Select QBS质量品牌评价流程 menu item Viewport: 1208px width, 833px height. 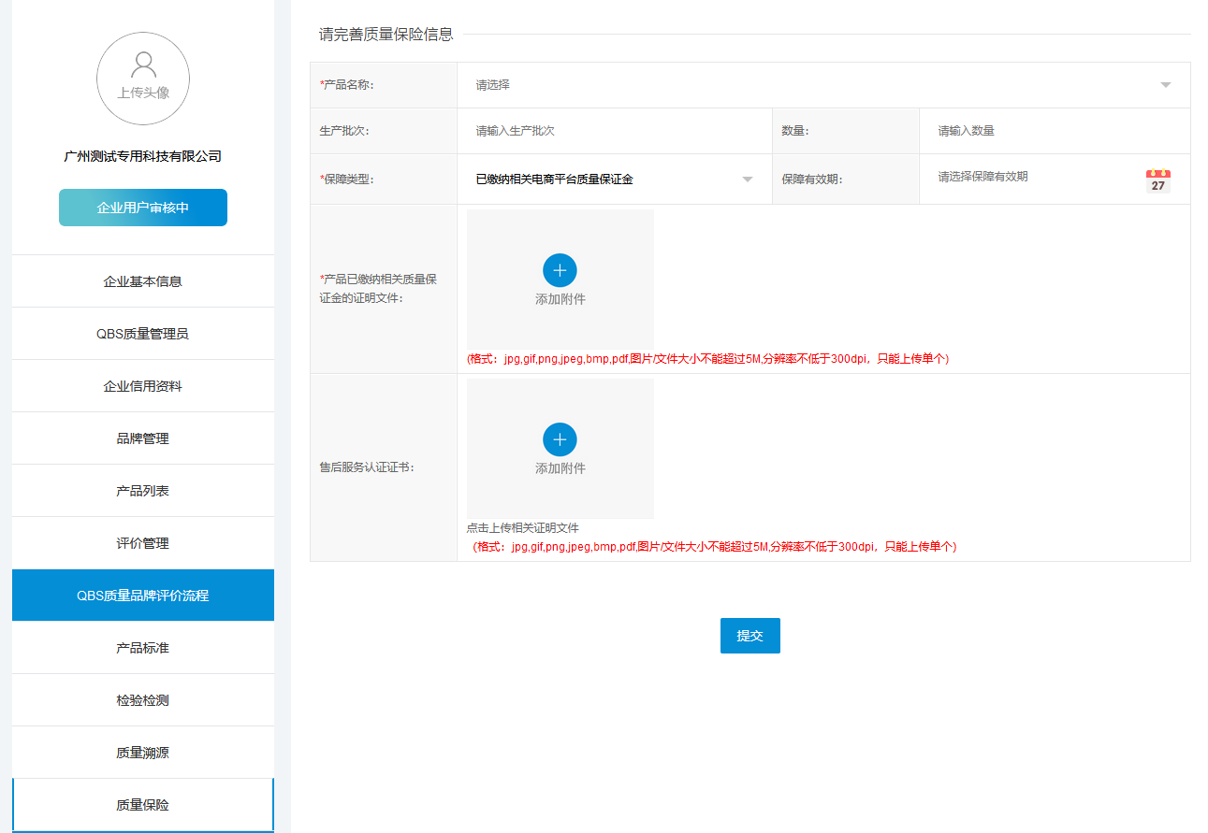click(143, 596)
